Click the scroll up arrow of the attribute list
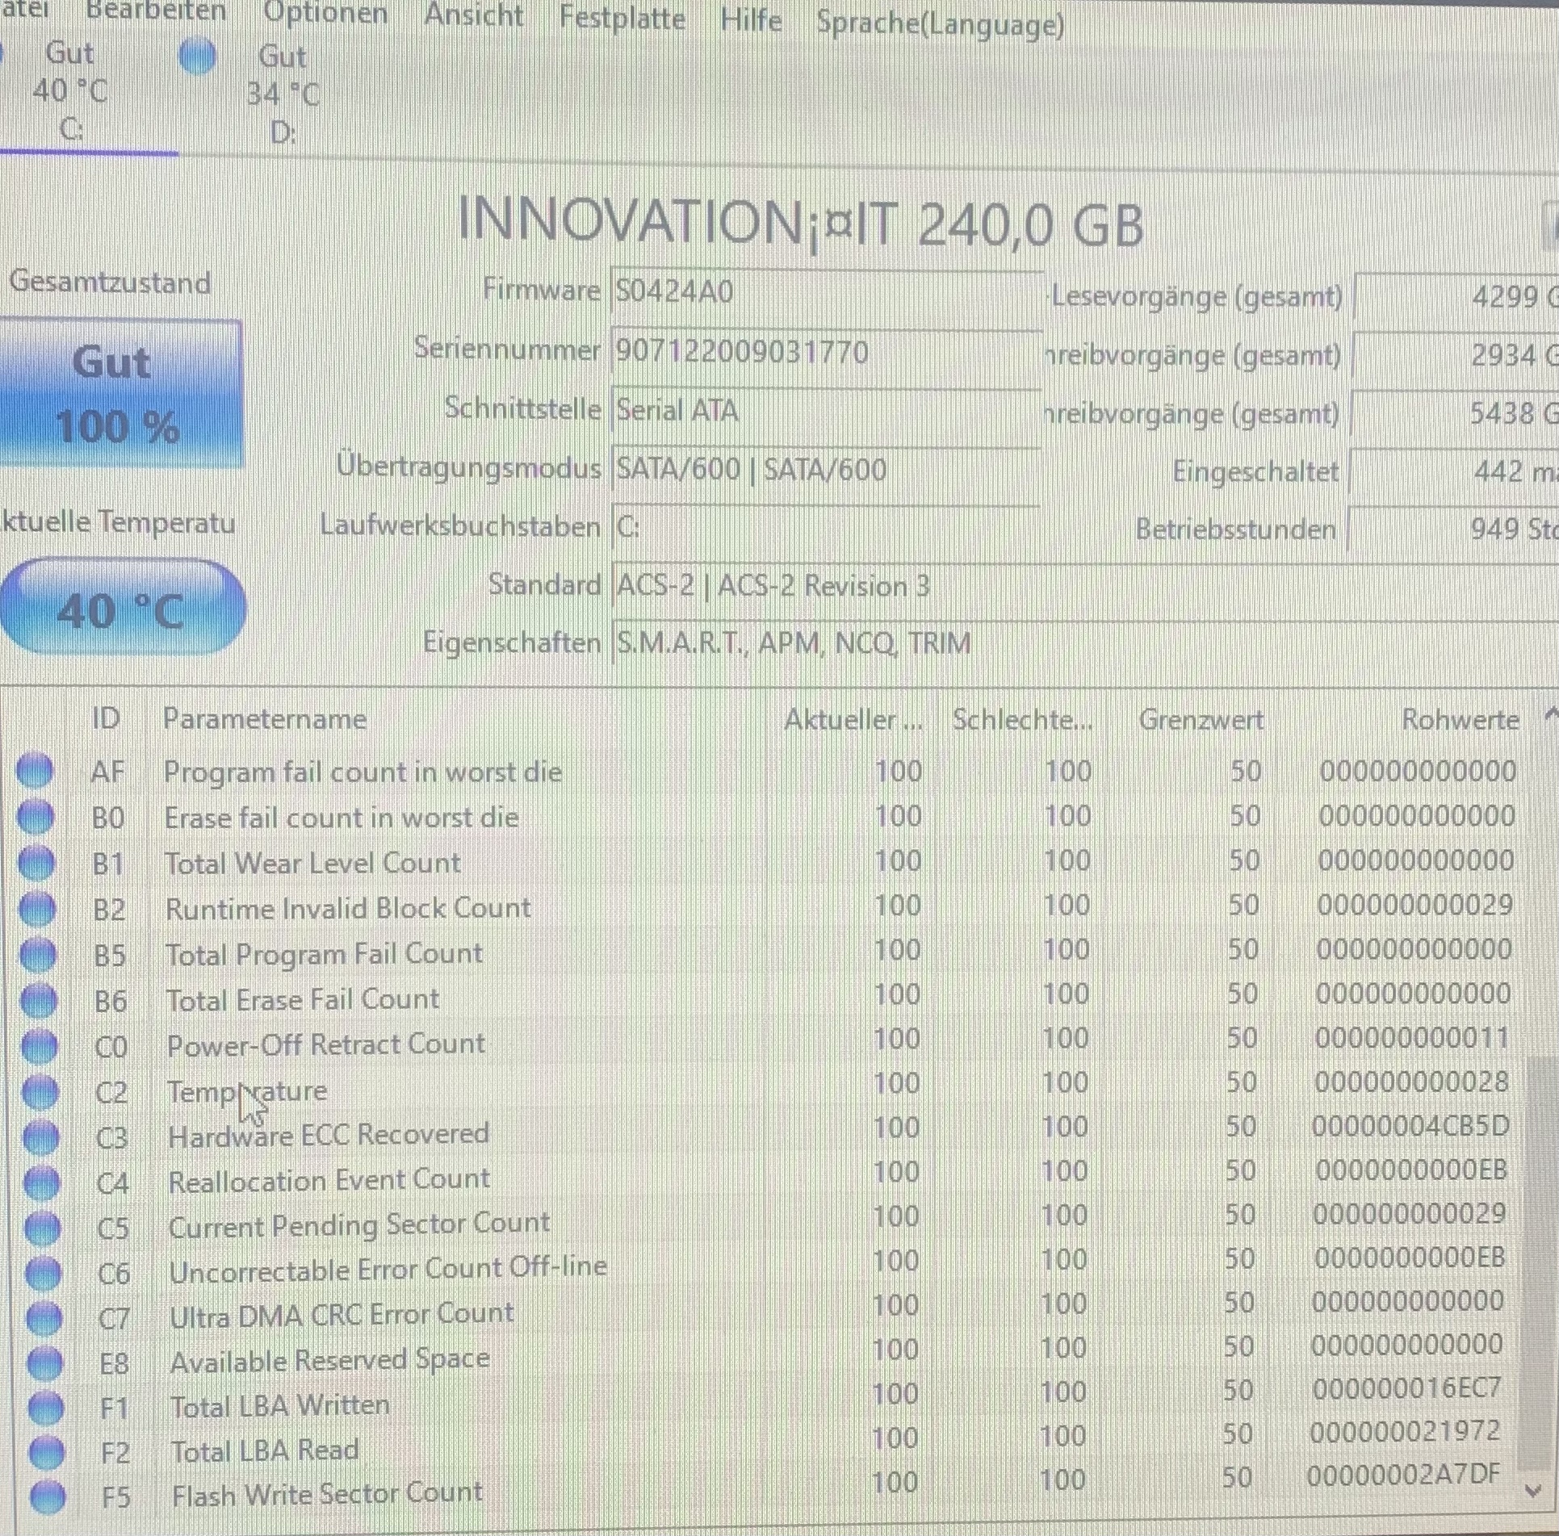The width and height of the screenshot is (1559, 1536). click(1549, 714)
